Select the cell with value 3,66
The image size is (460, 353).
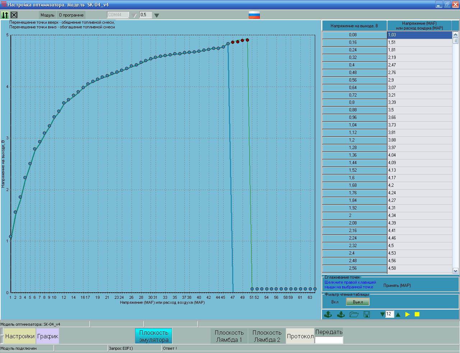pos(419,117)
